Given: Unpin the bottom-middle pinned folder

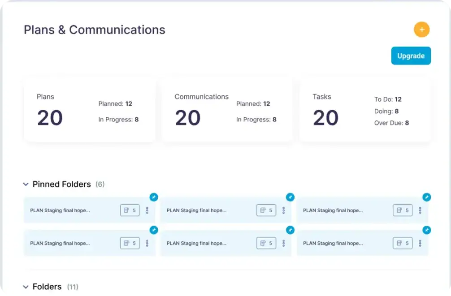Looking at the screenshot, I should pyautogui.click(x=290, y=230).
